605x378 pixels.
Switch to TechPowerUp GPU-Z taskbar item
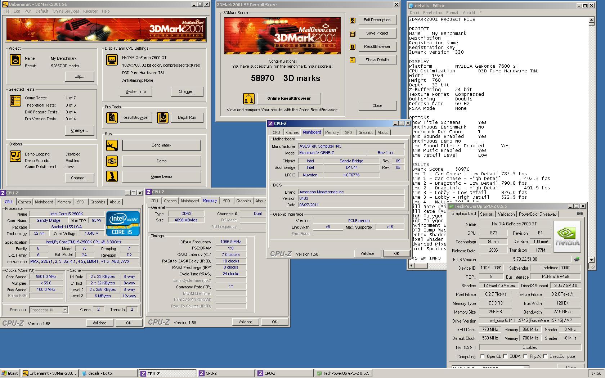343,373
